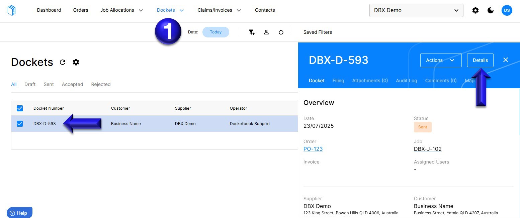Click the 23/07/2025 date value
The image size is (520, 218).
(319, 126)
